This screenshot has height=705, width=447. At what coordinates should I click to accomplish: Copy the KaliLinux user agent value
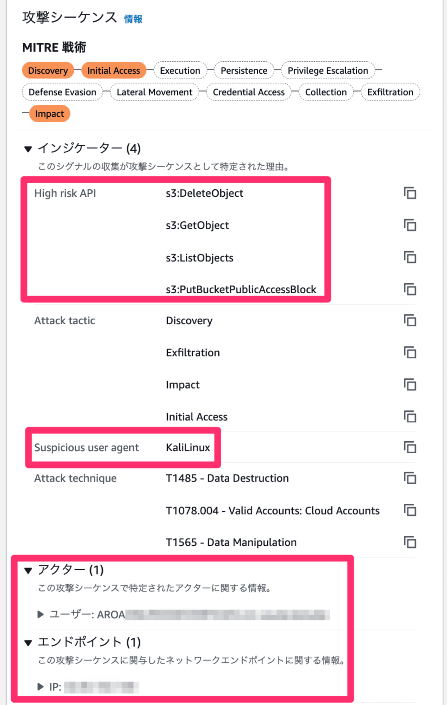410,447
